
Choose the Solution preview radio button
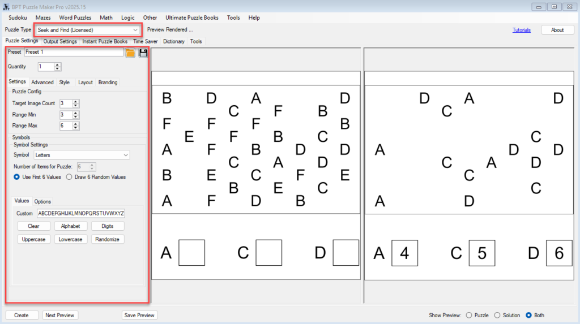pyautogui.click(x=497, y=316)
